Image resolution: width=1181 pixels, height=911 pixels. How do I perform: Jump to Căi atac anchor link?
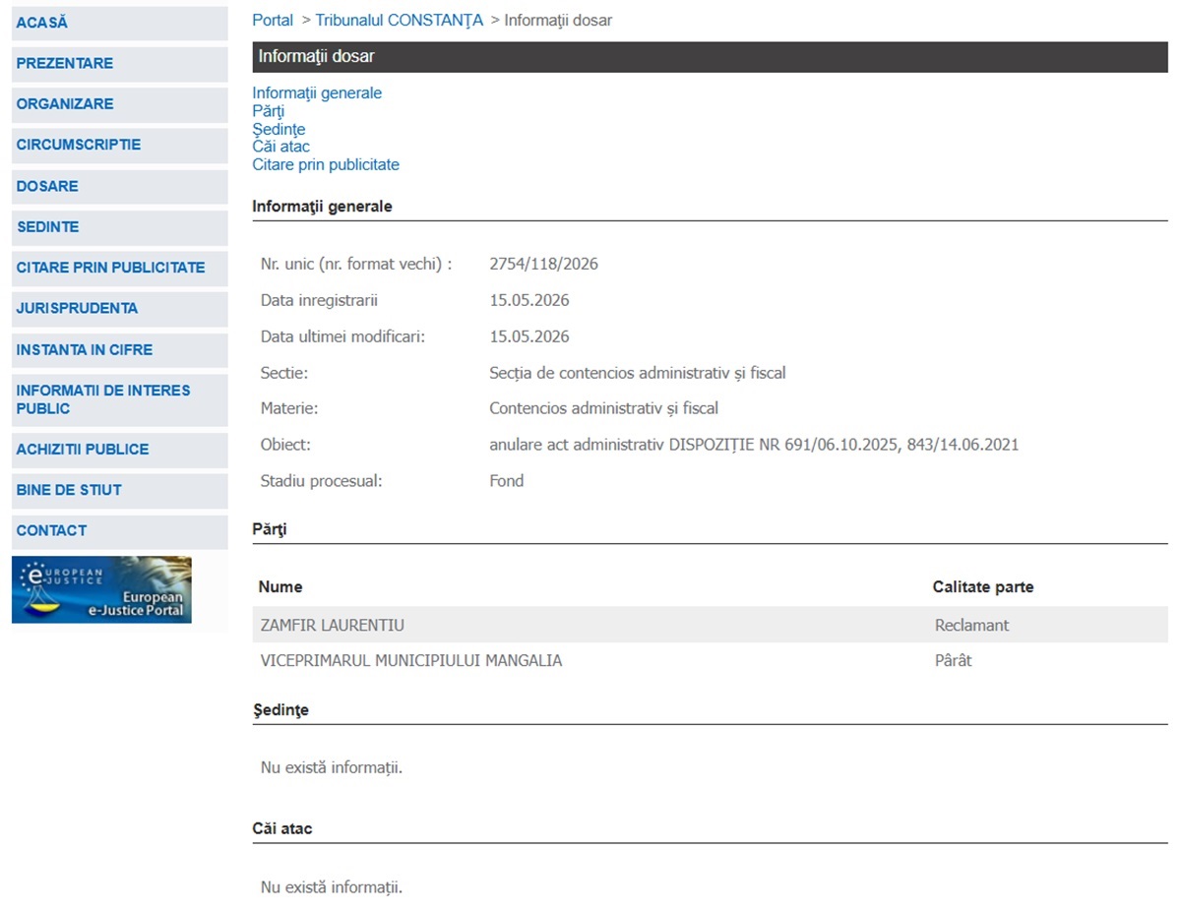[280, 147]
